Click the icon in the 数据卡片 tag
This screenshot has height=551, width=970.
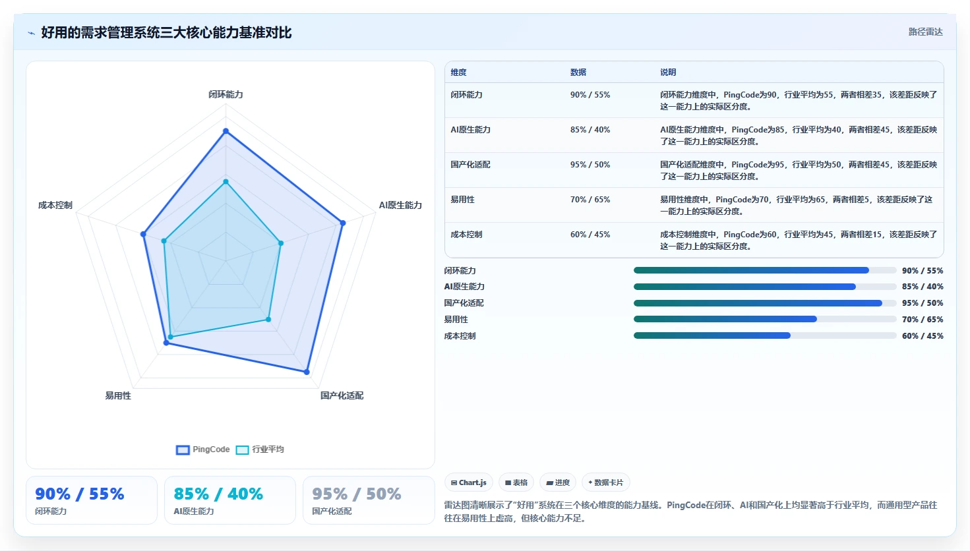coord(590,482)
